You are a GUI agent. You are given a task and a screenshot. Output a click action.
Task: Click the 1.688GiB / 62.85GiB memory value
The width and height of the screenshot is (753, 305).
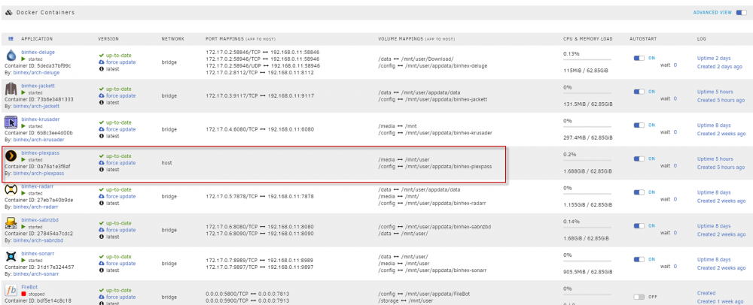(x=588, y=171)
